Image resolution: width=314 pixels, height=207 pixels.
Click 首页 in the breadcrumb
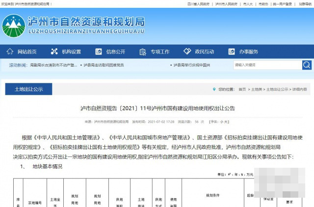pos(242,89)
